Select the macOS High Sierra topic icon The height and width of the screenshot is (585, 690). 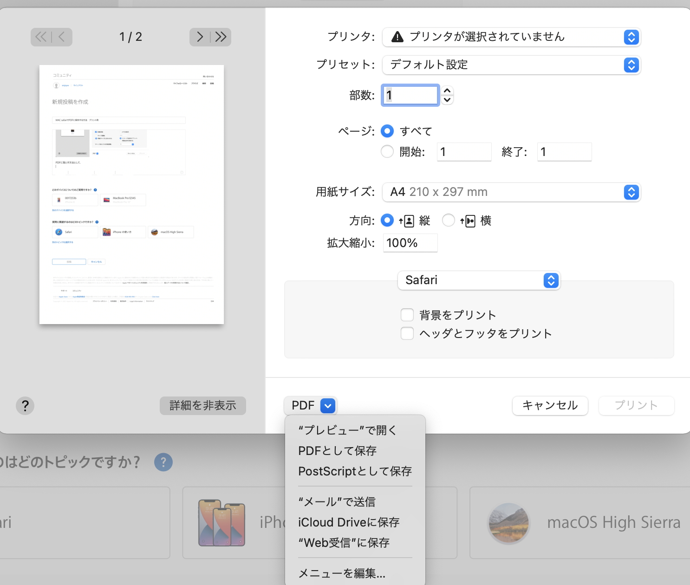pos(508,523)
